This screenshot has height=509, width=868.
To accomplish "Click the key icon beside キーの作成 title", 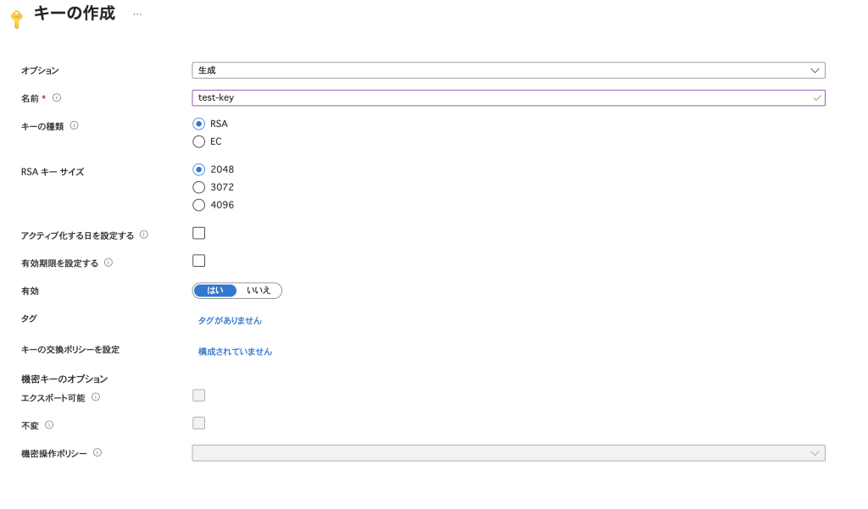I will click(16, 19).
